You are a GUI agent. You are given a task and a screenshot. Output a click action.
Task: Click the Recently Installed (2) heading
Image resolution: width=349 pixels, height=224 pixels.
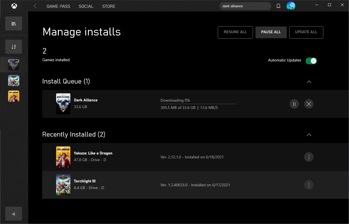click(x=74, y=134)
